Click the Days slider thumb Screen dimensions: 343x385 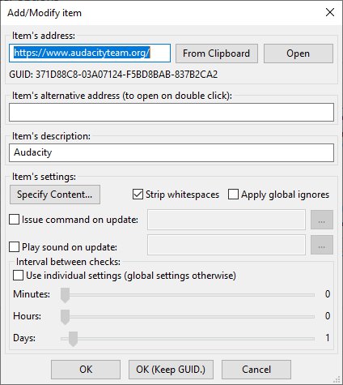tap(73, 339)
